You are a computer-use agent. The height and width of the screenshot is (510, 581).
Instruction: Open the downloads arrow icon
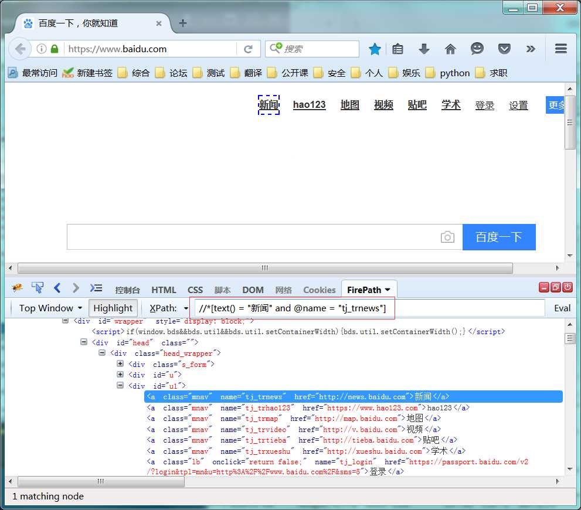click(424, 49)
